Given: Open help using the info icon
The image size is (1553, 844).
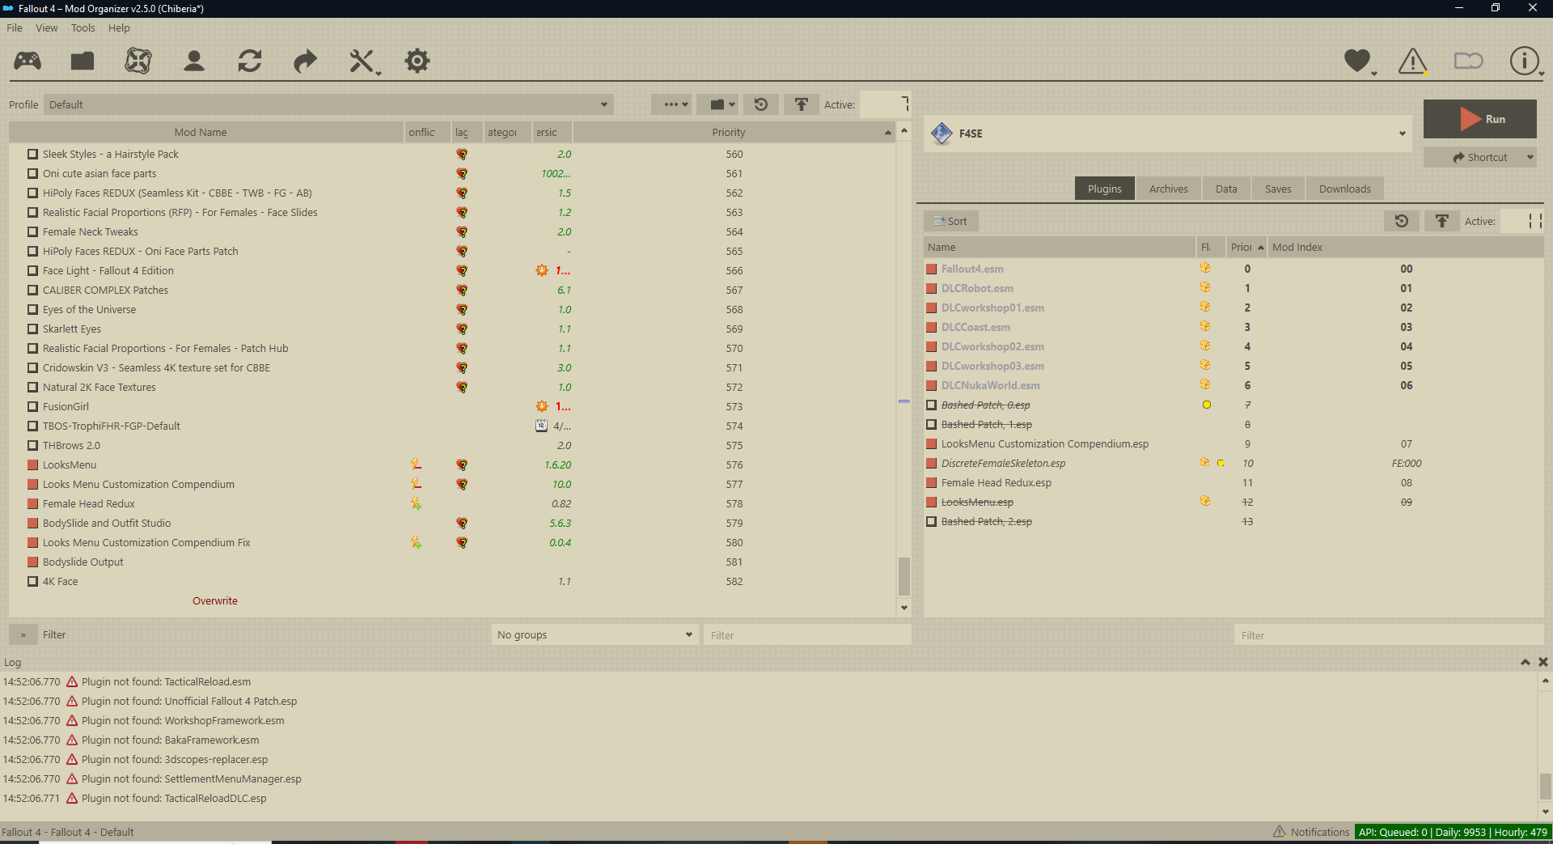Looking at the screenshot, I should (1525, 61).
